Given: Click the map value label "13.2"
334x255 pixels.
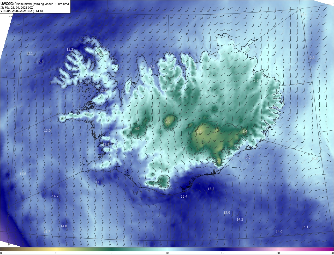Looking at the screenshot, I should pyautogui.click(x=151, y=66).
